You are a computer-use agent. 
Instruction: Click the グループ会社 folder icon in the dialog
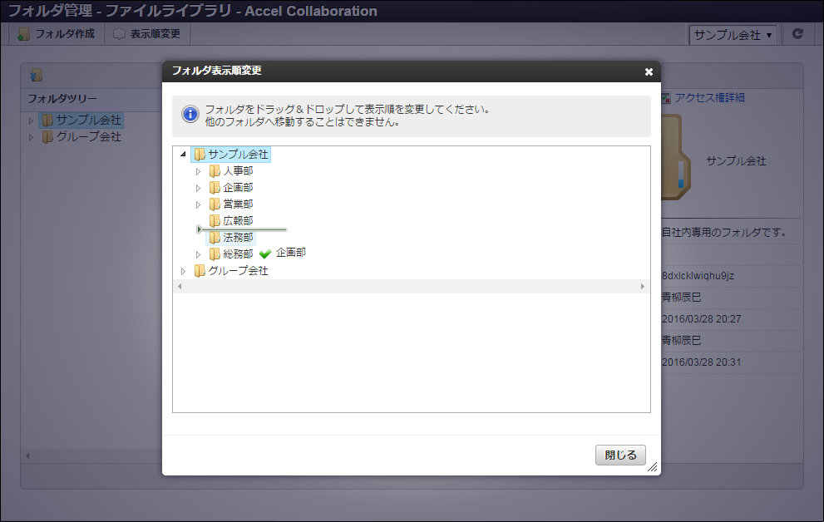click(x=200, y=271)
